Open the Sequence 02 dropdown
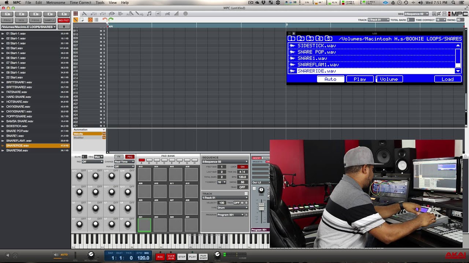Viewport: 469px width, 263px height. coord(225,162)
